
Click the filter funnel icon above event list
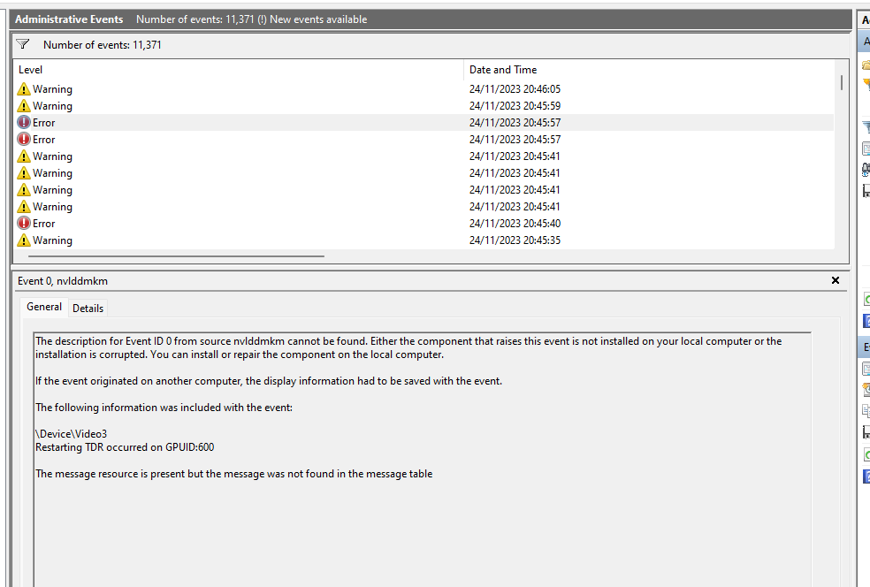click(x=23, y=44)
